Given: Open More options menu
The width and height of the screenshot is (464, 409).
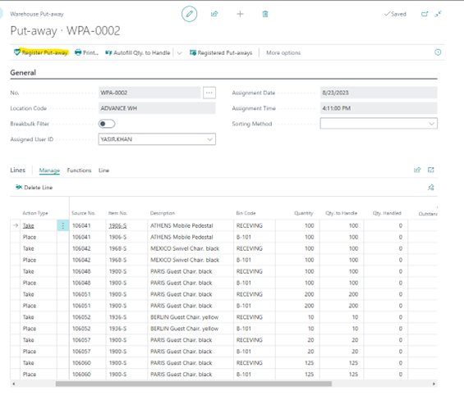Looking at the screenshot, I should 283,52.
